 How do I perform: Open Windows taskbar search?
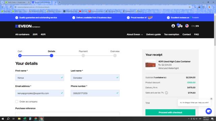[x=8, y=119]
